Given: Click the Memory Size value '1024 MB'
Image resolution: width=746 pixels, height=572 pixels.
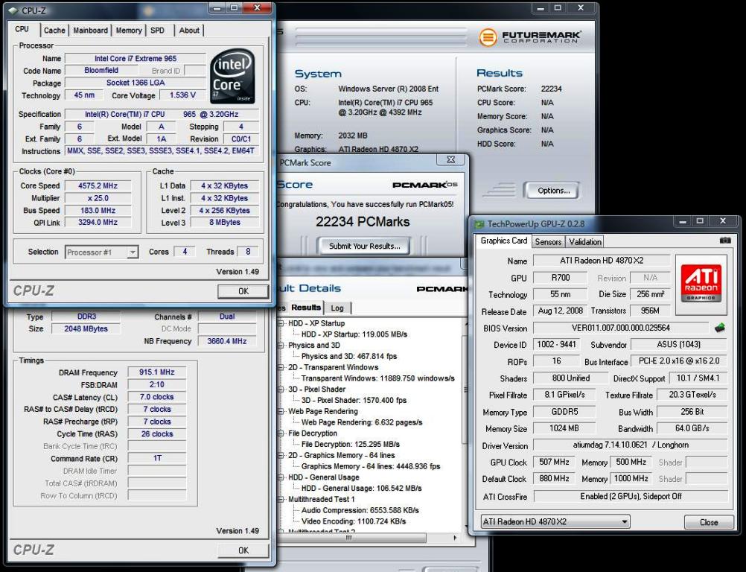Looking at the screenshot, I should (x=564, y=428).
